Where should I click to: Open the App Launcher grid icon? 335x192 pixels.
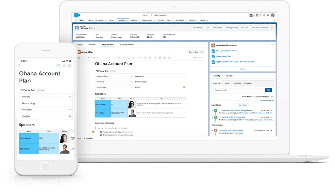[x=76, y=20]
